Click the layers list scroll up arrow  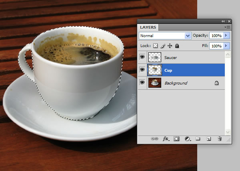(x=228, y=55)
